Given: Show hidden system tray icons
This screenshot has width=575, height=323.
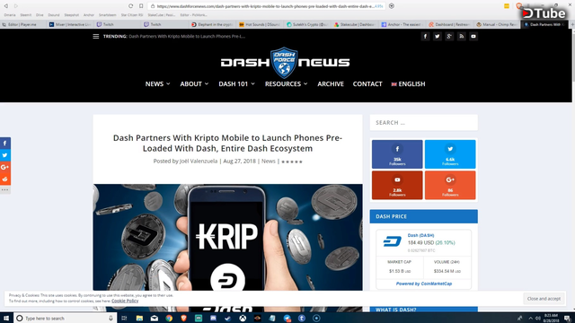Looking at the screenshot, I should (x=530, y=319).
